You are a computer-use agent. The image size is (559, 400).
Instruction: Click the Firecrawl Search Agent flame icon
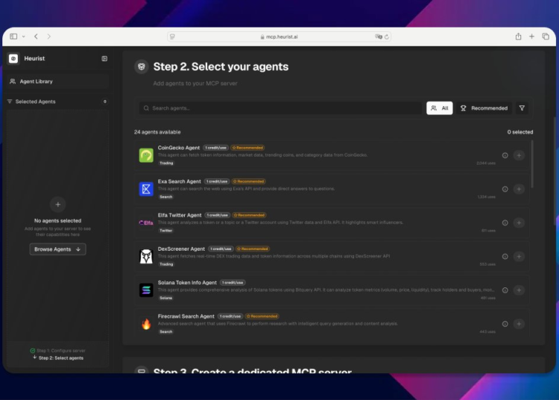tap(146, 324)
